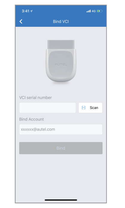The width and height of the screenshot is (125, 208).
Task: Tap the VCI serial number label
Action: (35, 98)
